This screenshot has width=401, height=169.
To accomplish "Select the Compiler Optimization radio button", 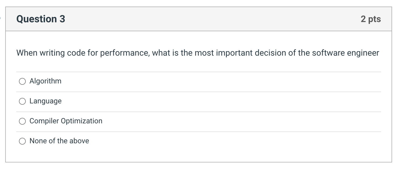I will click(23, 121).
